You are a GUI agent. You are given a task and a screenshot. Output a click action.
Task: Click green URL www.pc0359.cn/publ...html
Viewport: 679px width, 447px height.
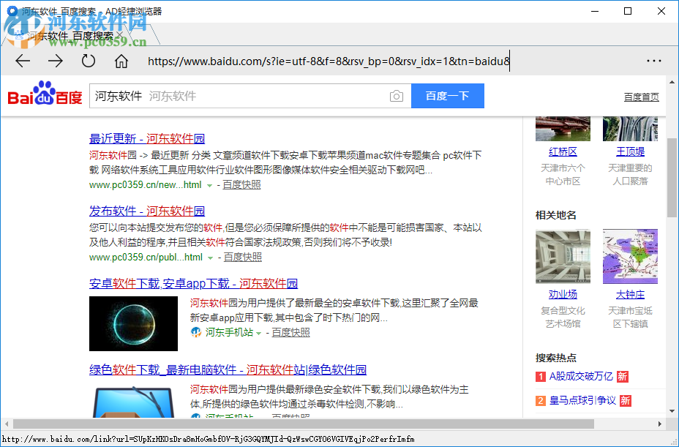click(146, 258)
